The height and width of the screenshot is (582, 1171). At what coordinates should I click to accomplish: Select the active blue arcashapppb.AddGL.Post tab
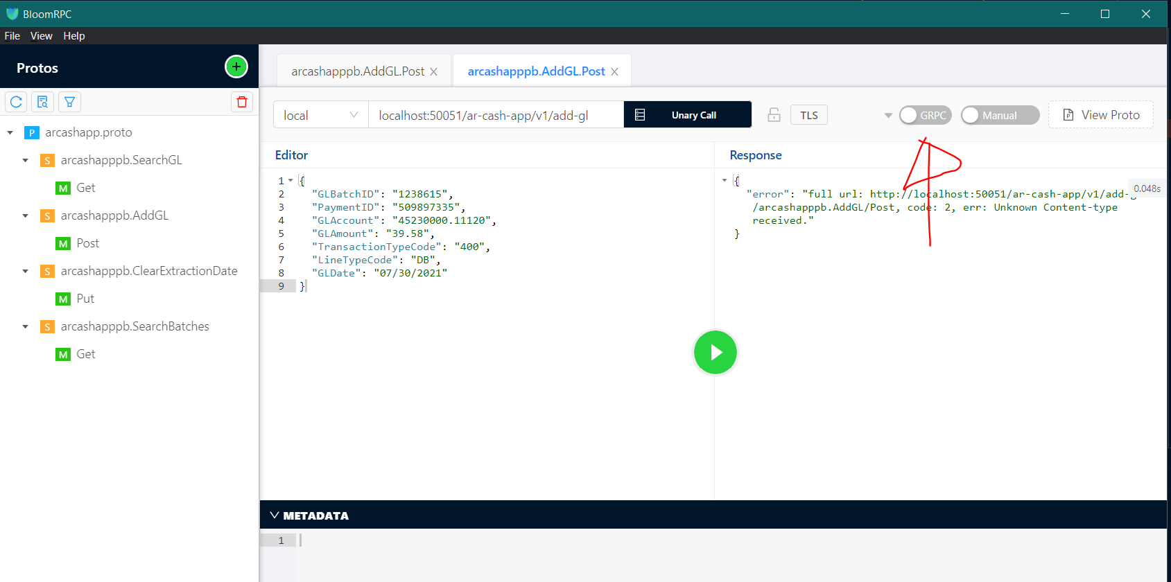(536, 71)
